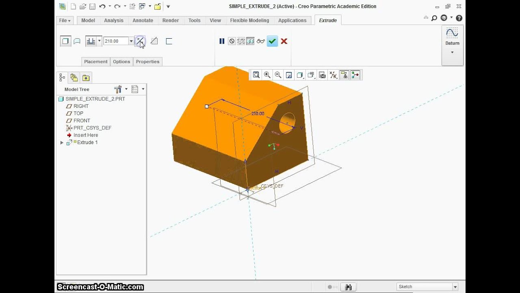Open the depth option dropdown arrow

(x=99, y=41)
